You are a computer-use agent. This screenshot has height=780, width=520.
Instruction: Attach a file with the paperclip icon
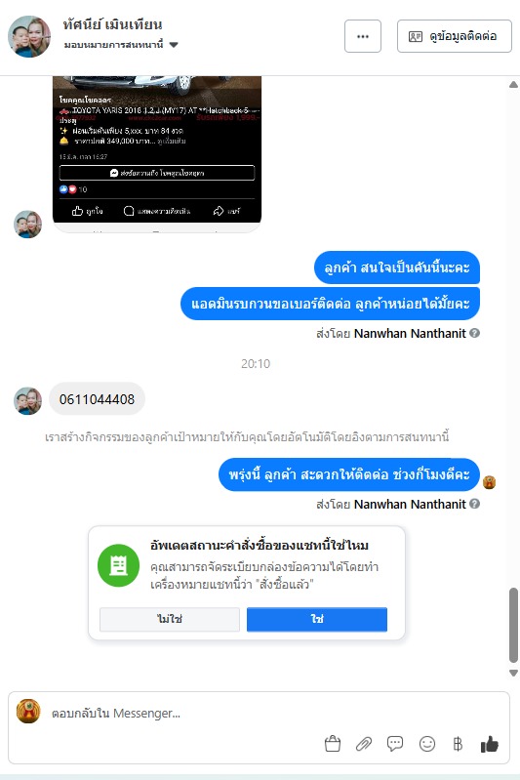click(364, 744)
